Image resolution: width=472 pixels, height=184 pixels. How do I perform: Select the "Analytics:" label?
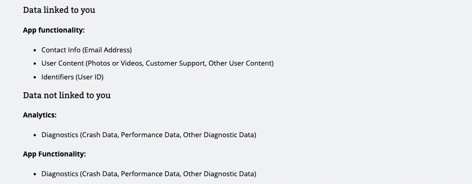pos(40,115)
